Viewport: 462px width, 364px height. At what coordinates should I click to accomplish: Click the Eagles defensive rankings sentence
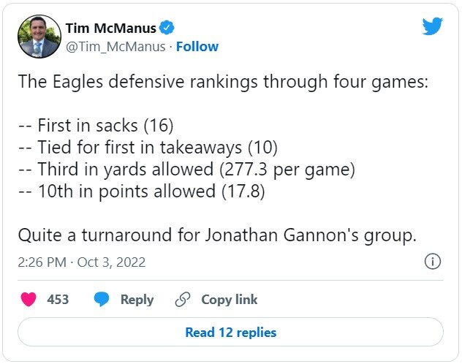(222, 83)
